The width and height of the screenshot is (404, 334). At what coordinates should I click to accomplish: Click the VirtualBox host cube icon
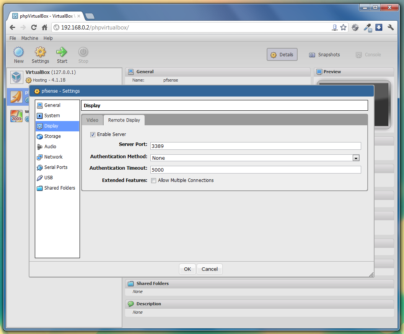[16, 77]
